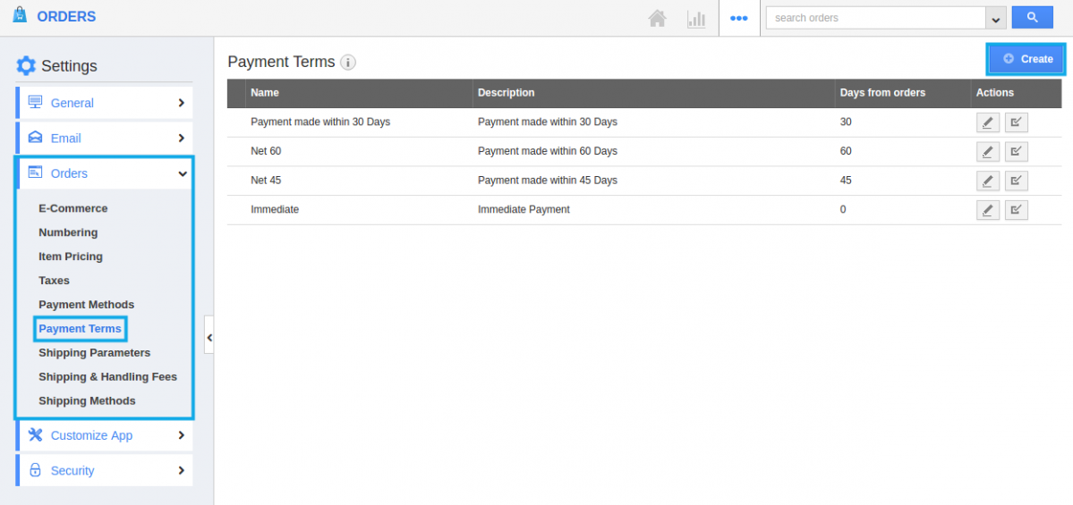
Task: Toggle status icon for Immediate row
Action: [1016, 210]
